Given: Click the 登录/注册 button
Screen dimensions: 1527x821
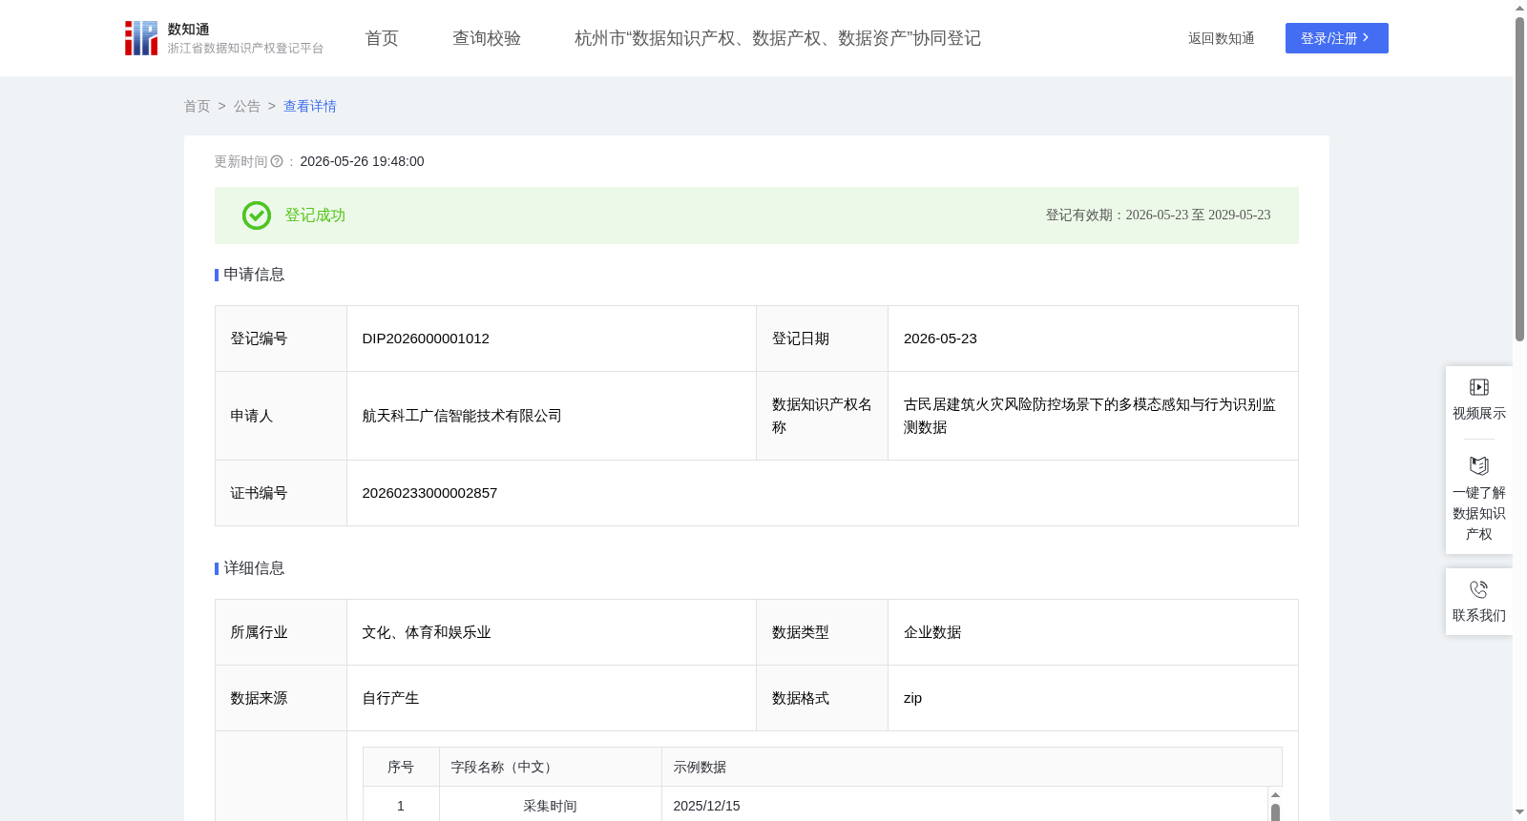Looking at the screenshot, I should coord(1337,38).
